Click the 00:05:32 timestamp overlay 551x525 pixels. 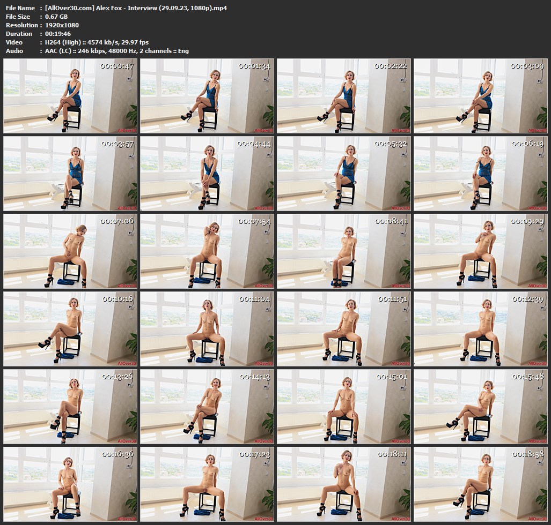(x=390, y=144)
